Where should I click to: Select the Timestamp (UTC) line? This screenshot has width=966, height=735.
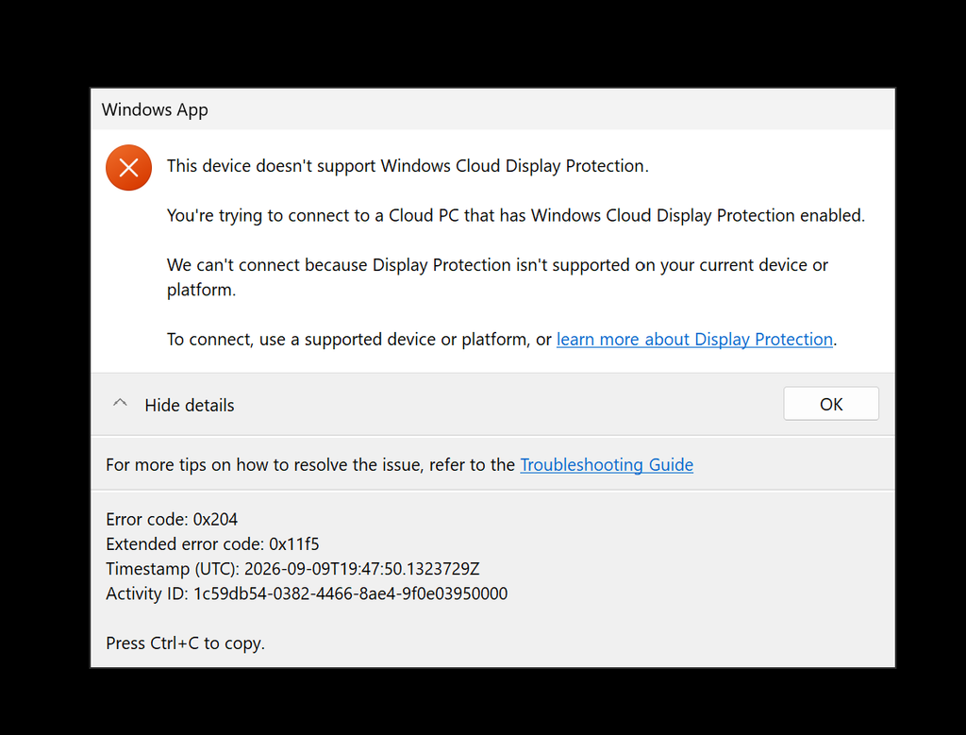(x=292, y=569)
